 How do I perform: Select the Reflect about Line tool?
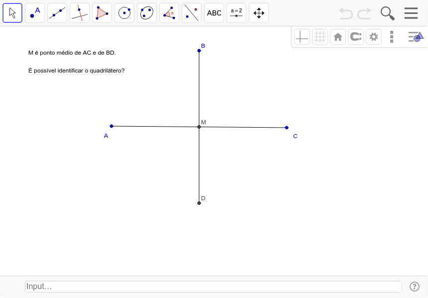pyautogui.click(x=192, y=13)
